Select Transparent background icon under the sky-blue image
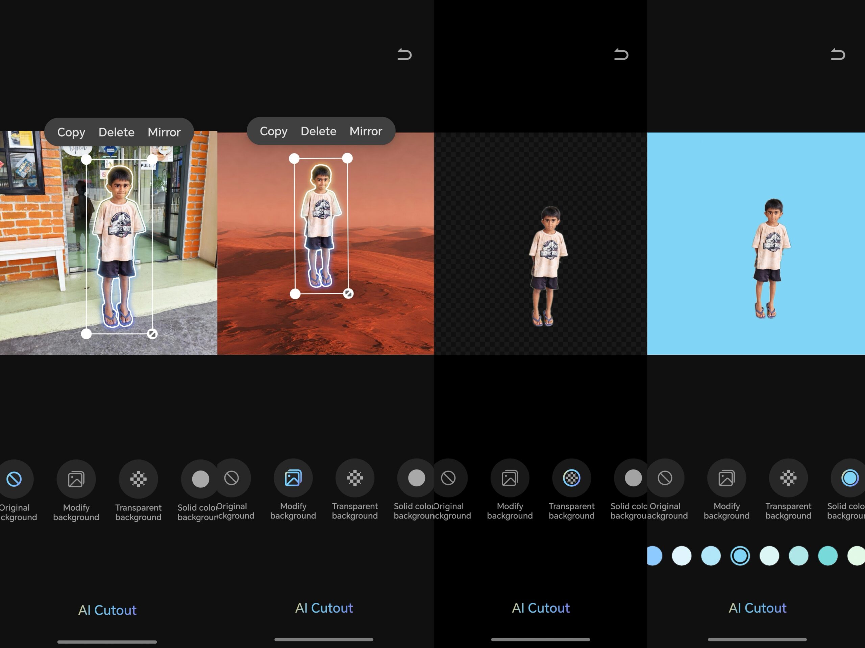 788,478
